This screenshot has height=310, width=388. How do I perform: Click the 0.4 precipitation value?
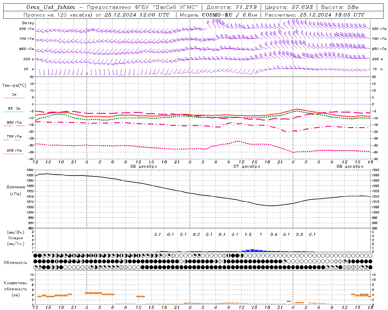(x=274, y=234)
